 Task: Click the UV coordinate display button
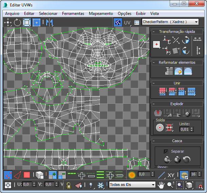[127, 22]
